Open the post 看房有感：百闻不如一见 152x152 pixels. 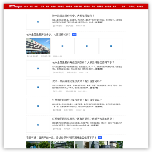[x=61, y=137]
